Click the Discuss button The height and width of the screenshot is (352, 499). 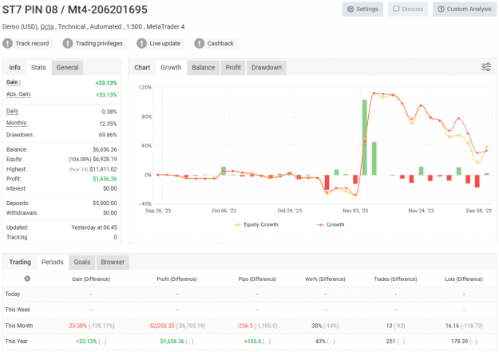click(x=408, y=9)
